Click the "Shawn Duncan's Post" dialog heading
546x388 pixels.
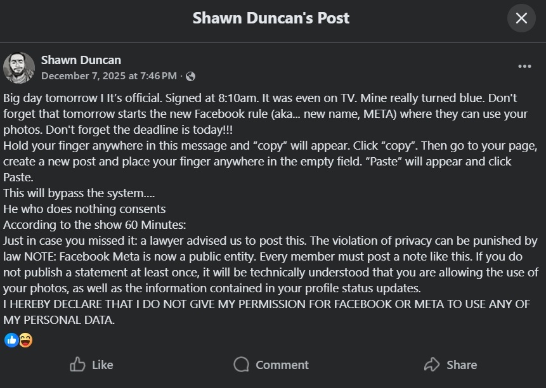(x=271, y=18)
